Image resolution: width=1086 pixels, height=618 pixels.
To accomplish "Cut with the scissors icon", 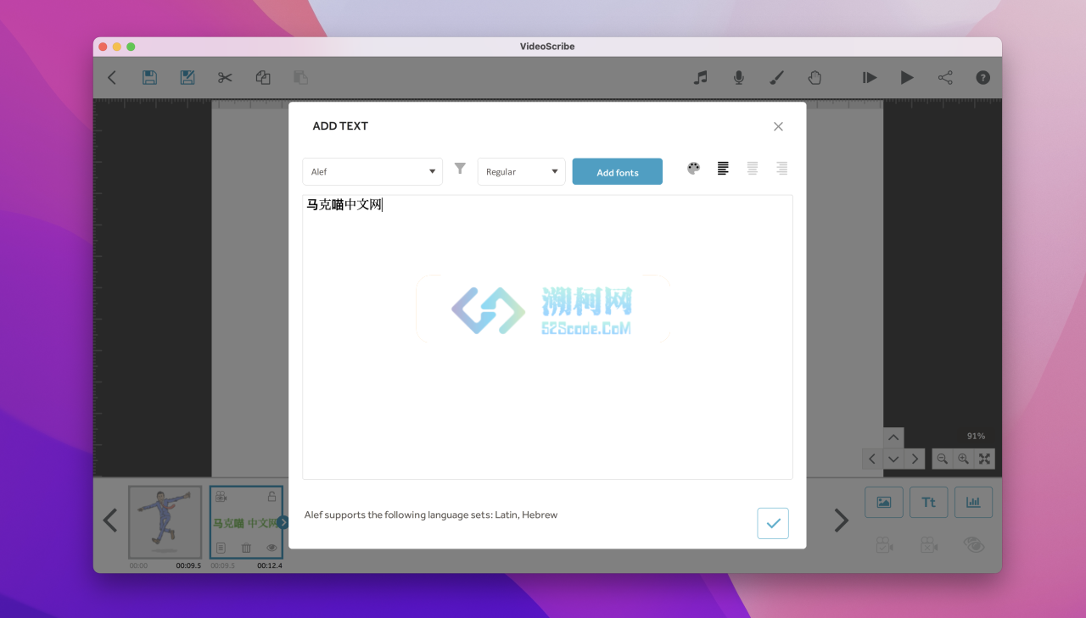I will click(225, 78).
